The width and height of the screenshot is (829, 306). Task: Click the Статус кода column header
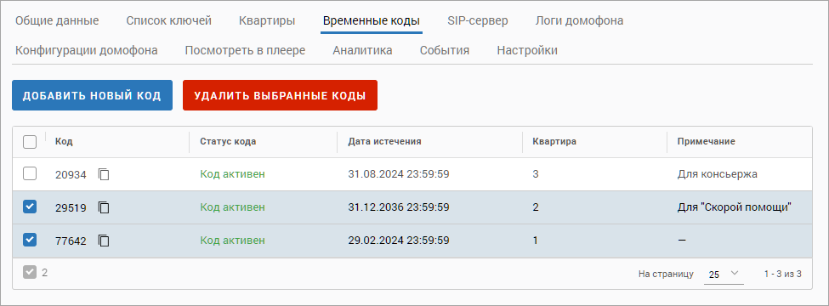click(x=228, y=142)
